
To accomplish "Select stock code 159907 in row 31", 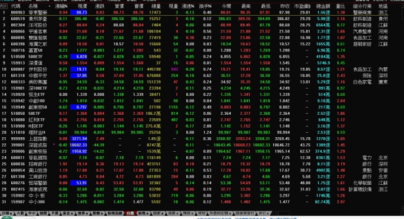I will 18,202.
